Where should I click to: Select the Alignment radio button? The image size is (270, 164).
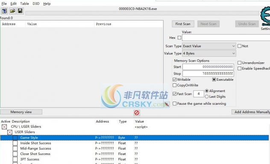point(207,91)
